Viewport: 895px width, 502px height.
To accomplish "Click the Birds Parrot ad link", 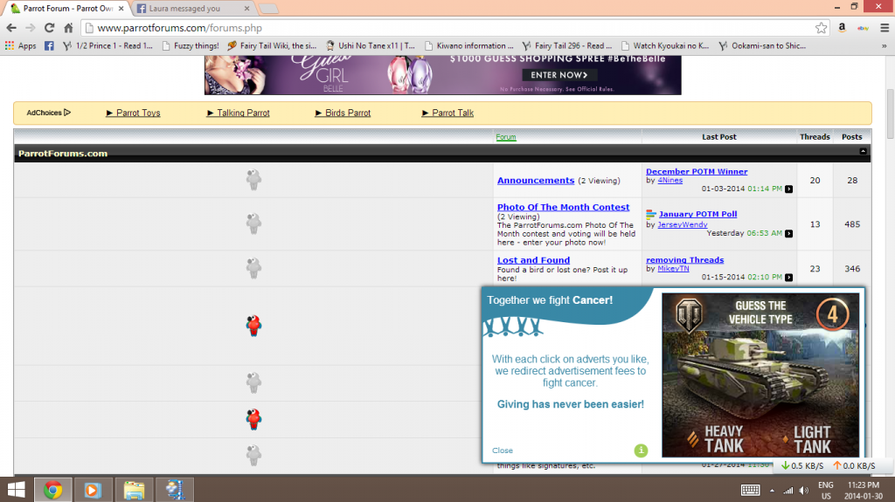I will (x=343, y=113).
